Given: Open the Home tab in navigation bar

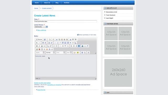Looking at the screenshot, I should click(37, 3).
